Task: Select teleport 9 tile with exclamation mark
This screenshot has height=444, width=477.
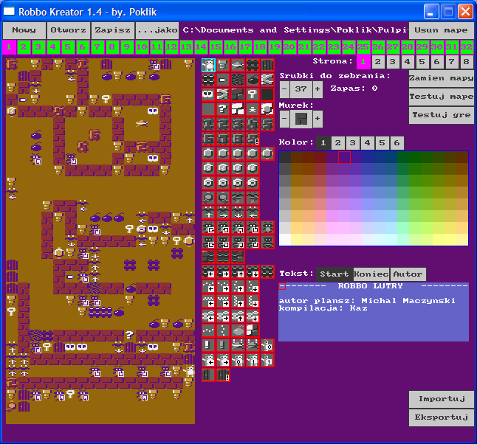Action: [253, 139]
